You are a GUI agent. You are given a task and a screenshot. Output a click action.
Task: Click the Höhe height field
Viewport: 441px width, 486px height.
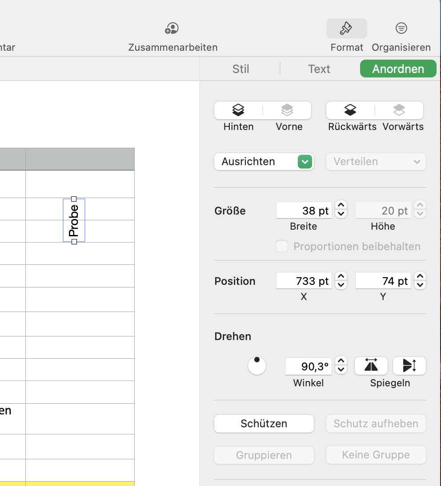(383, 211)
